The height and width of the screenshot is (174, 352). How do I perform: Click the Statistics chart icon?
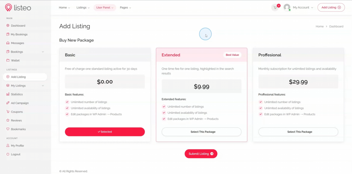click(x=8, y=94)
